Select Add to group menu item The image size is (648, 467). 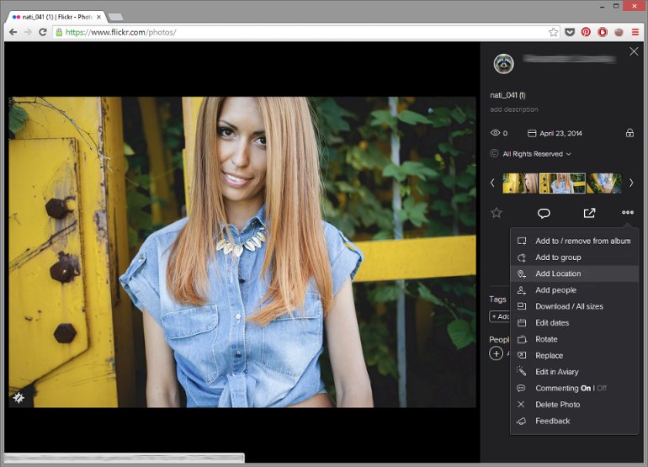575,257
